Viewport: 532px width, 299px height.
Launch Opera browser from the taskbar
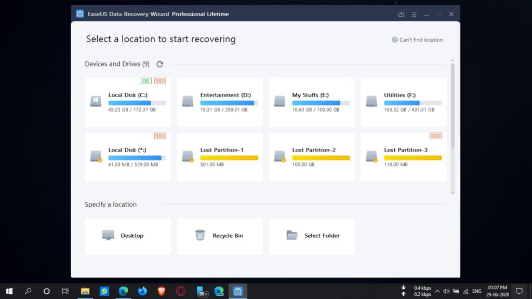(180, 291)
